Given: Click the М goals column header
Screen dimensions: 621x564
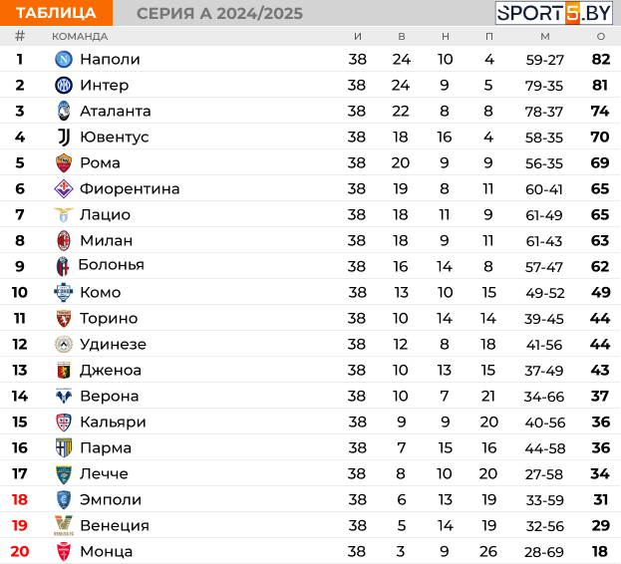Looking at the screenshot, I should [545, 37].
